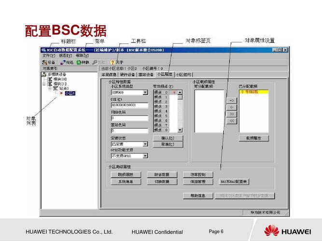Open the 视图[V] menu
Image resolution: width=322 pixels, height=241 pixels.
[x=66, y=55]
